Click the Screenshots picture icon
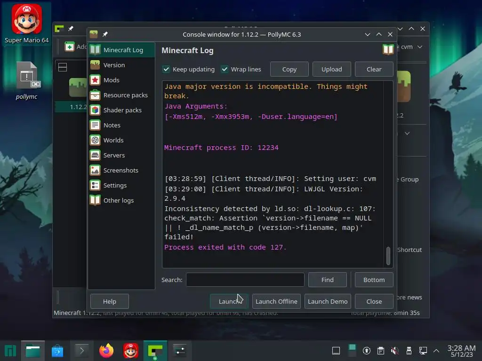The image size is (482, 361). point(95,170)
